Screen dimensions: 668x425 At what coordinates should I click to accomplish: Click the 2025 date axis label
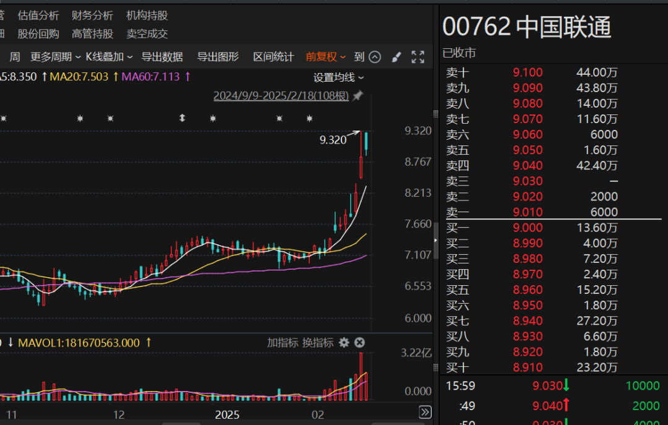point(227,414)
